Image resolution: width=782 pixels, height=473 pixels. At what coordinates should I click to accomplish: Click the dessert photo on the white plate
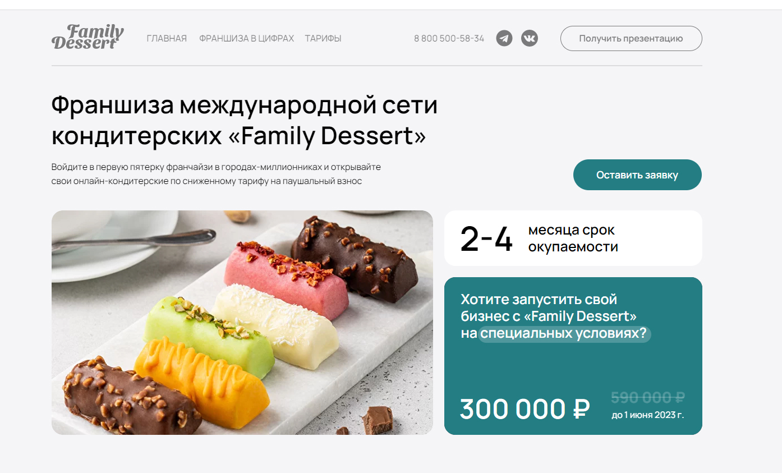(x=242, y=323)
